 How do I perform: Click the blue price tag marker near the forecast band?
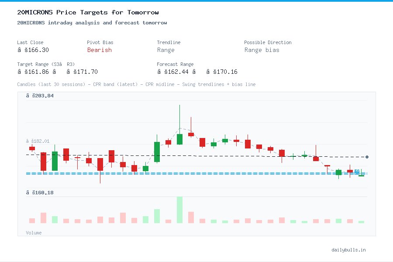(x=357, y=172)
